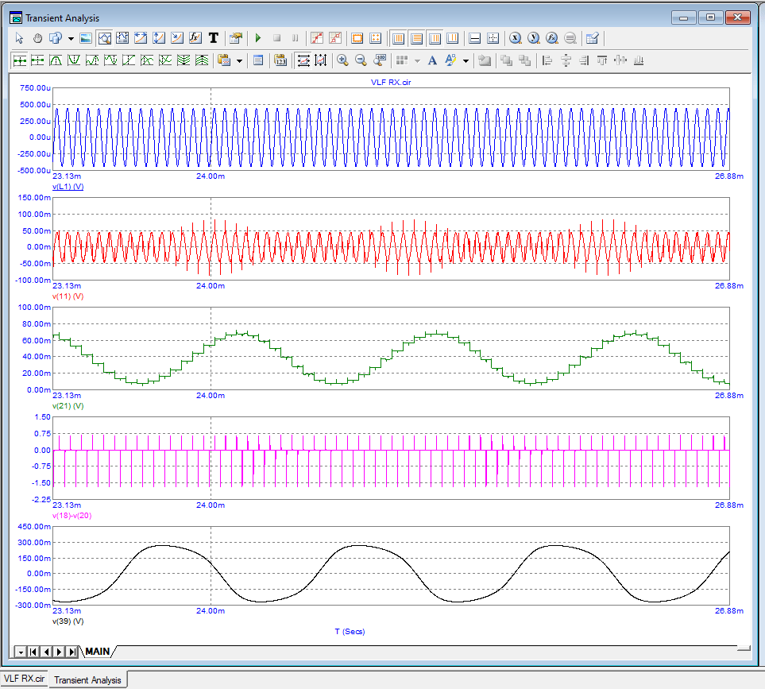Open the fx performance function tool
The width and height of the screenshot is (765, 689).
pyautogui.click(x=195, y=38)
